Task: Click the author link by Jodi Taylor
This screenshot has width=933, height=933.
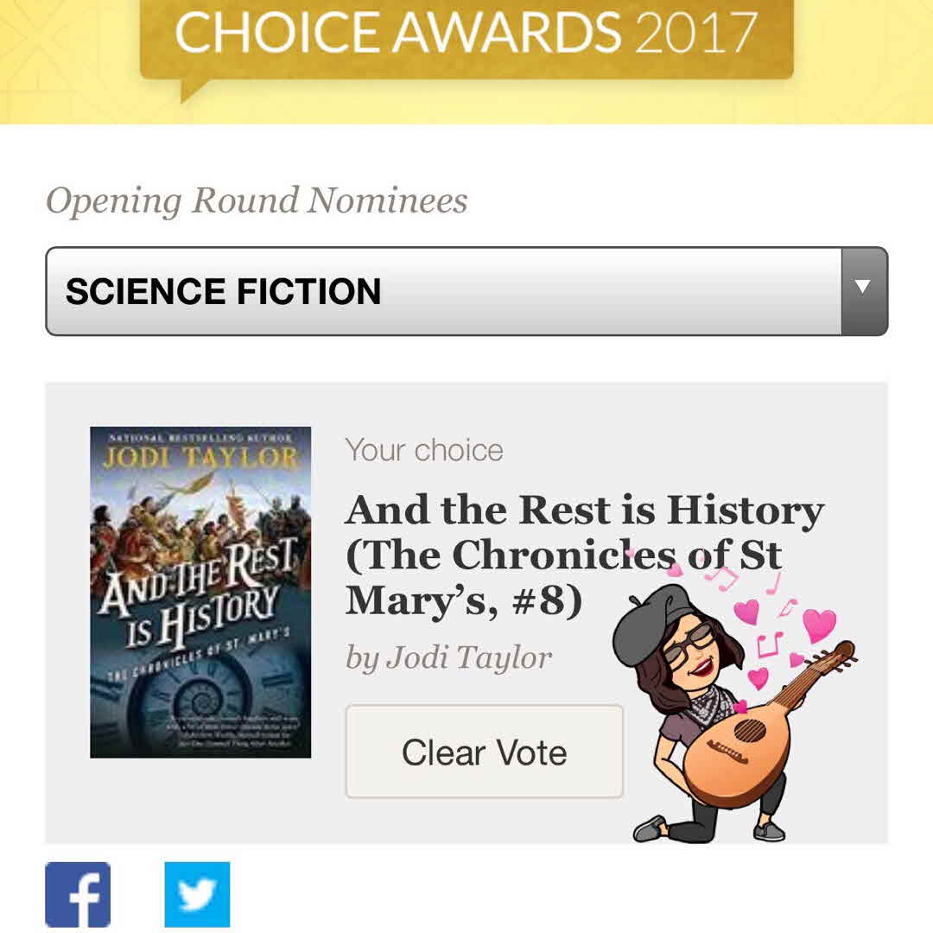Action: 448,658
